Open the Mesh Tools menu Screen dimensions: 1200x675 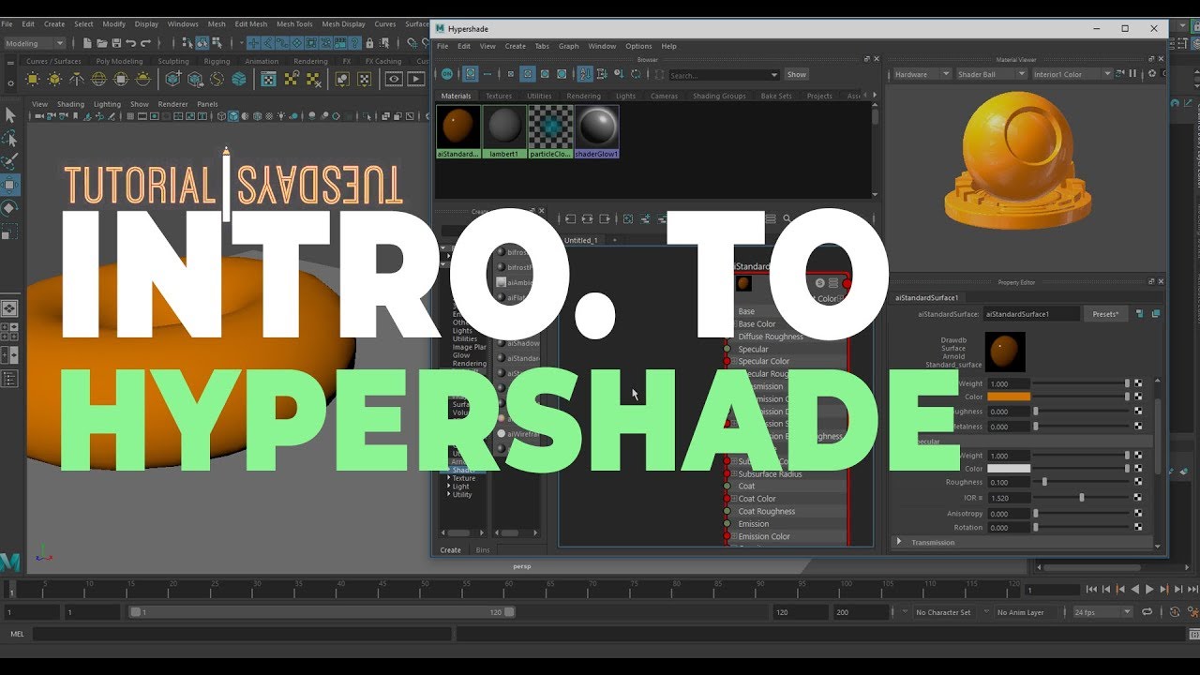[x=294, y=23]
